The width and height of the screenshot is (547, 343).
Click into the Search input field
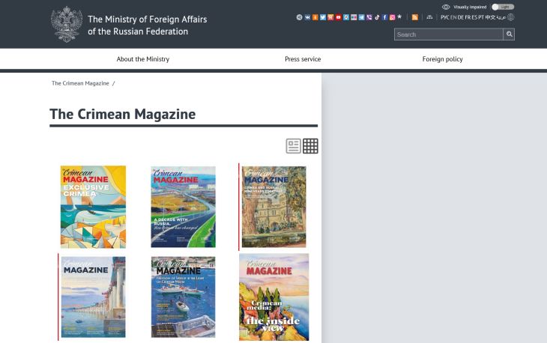click(x=448, y=34)
